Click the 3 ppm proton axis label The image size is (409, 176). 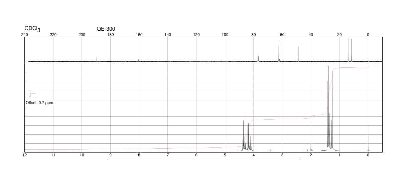point(282,155)
